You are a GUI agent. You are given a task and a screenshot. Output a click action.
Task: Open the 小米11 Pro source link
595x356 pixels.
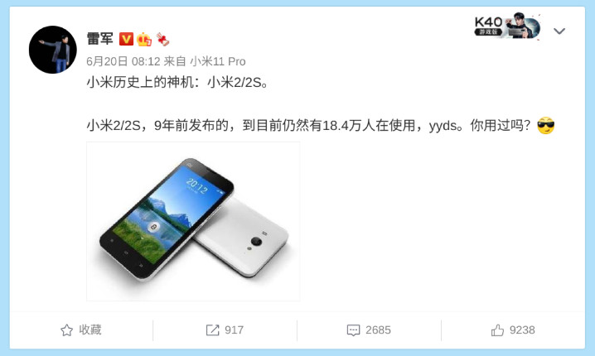pos(218,61)
